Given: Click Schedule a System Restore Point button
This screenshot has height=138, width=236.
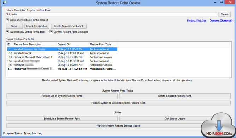Looking at the screenshot, I should point(62,119).
